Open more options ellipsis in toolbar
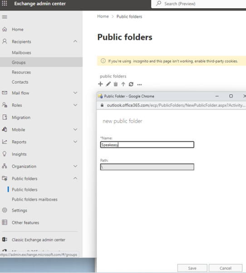The image size is (246, 273). pyautogui.click(x=139, y=85)
